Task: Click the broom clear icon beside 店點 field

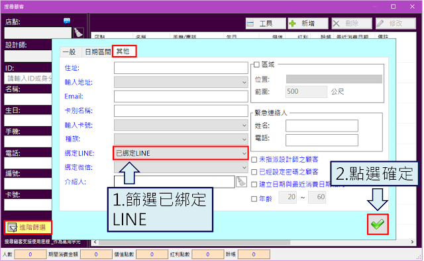Action: click(x=78, y=33)
